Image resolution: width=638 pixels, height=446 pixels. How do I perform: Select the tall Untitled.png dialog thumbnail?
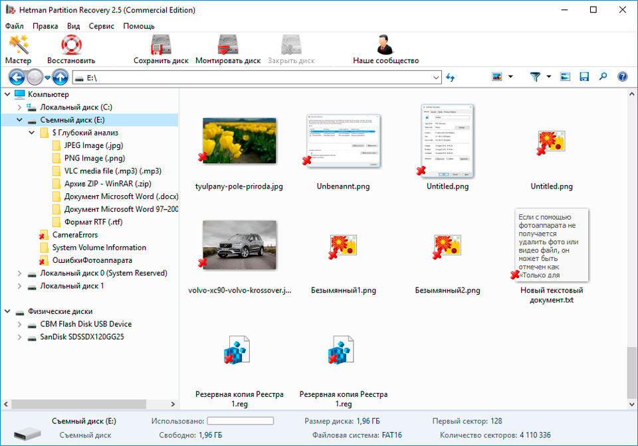pyautogui.click(x=447, y=141)
